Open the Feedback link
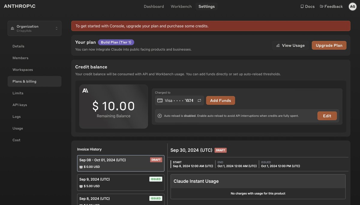 [331, 6]
